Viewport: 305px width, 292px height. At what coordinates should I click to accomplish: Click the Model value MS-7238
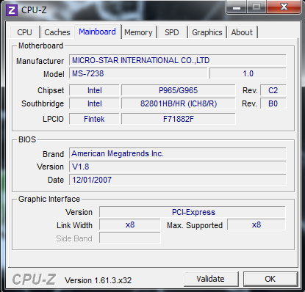coord(138,73)
